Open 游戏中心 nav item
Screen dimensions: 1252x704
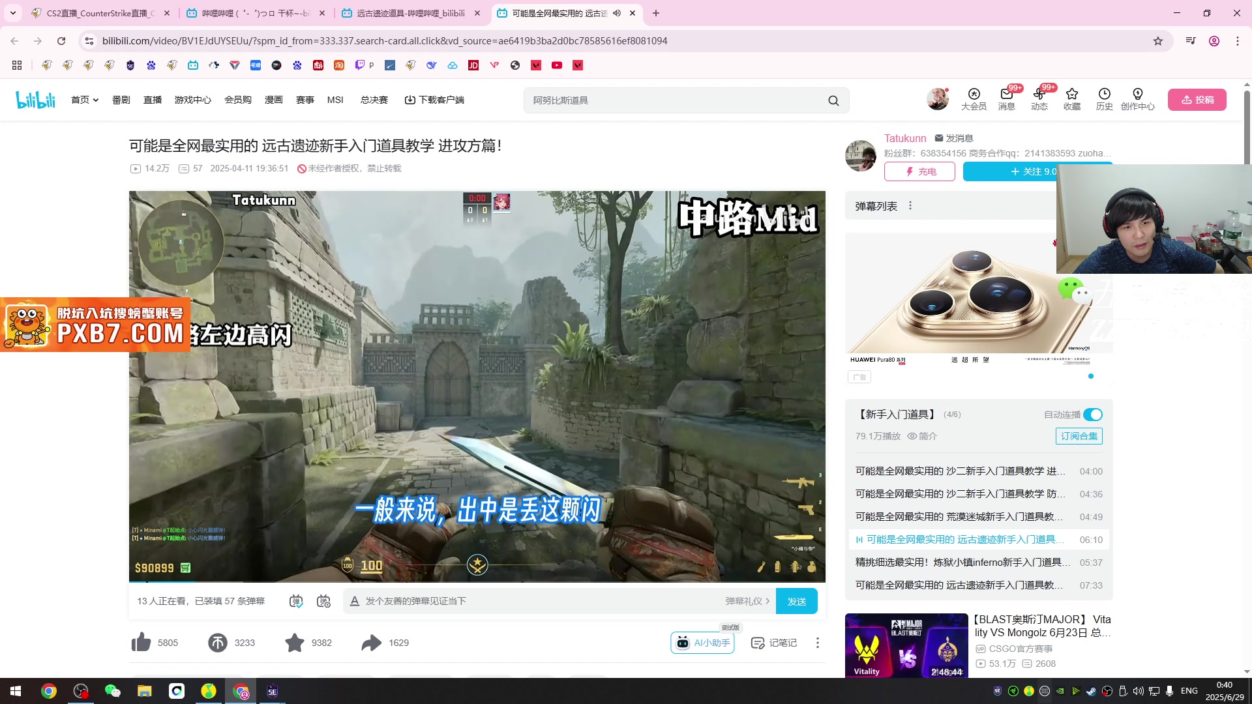click(193, 100)
